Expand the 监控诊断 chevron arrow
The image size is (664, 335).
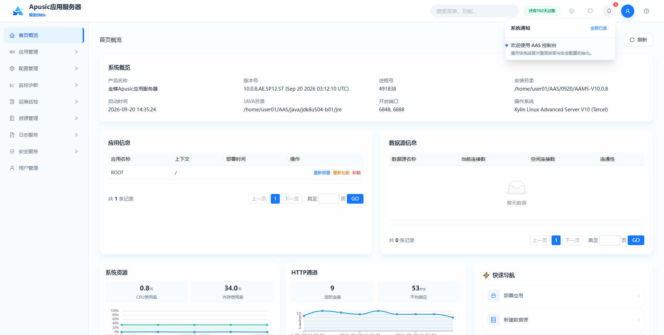pos(76,85)
